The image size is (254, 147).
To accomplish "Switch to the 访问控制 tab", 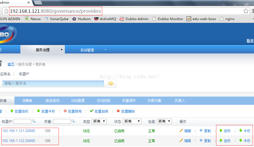I will 104,101.
